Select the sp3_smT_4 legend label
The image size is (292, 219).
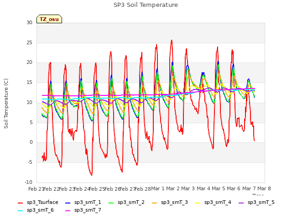(218, 203)
